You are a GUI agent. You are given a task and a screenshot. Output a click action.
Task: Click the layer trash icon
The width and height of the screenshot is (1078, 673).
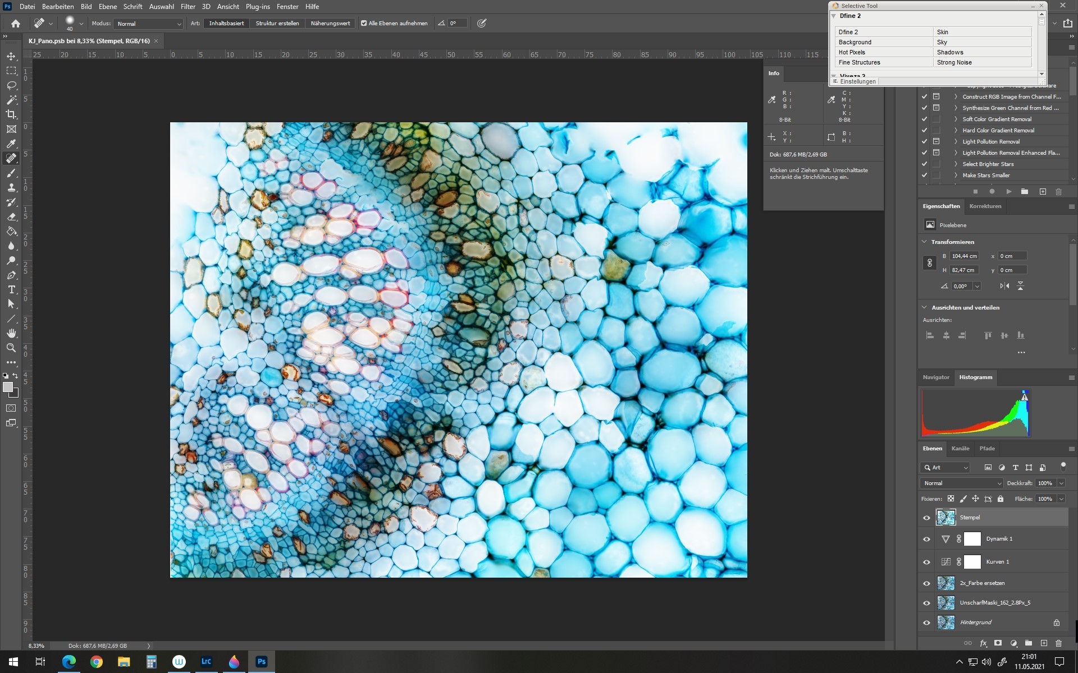(1058, 643)
